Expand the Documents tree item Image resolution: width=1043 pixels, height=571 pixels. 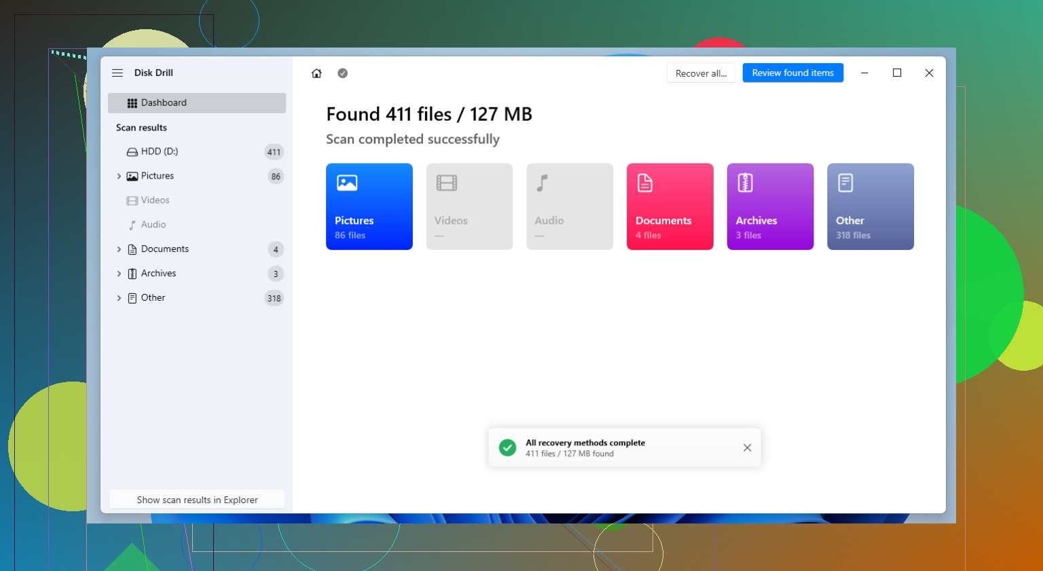119,249
